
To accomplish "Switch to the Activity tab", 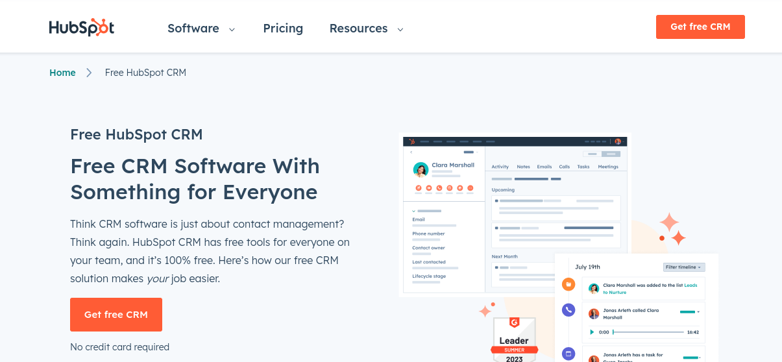I will click(x=500, y=167).
